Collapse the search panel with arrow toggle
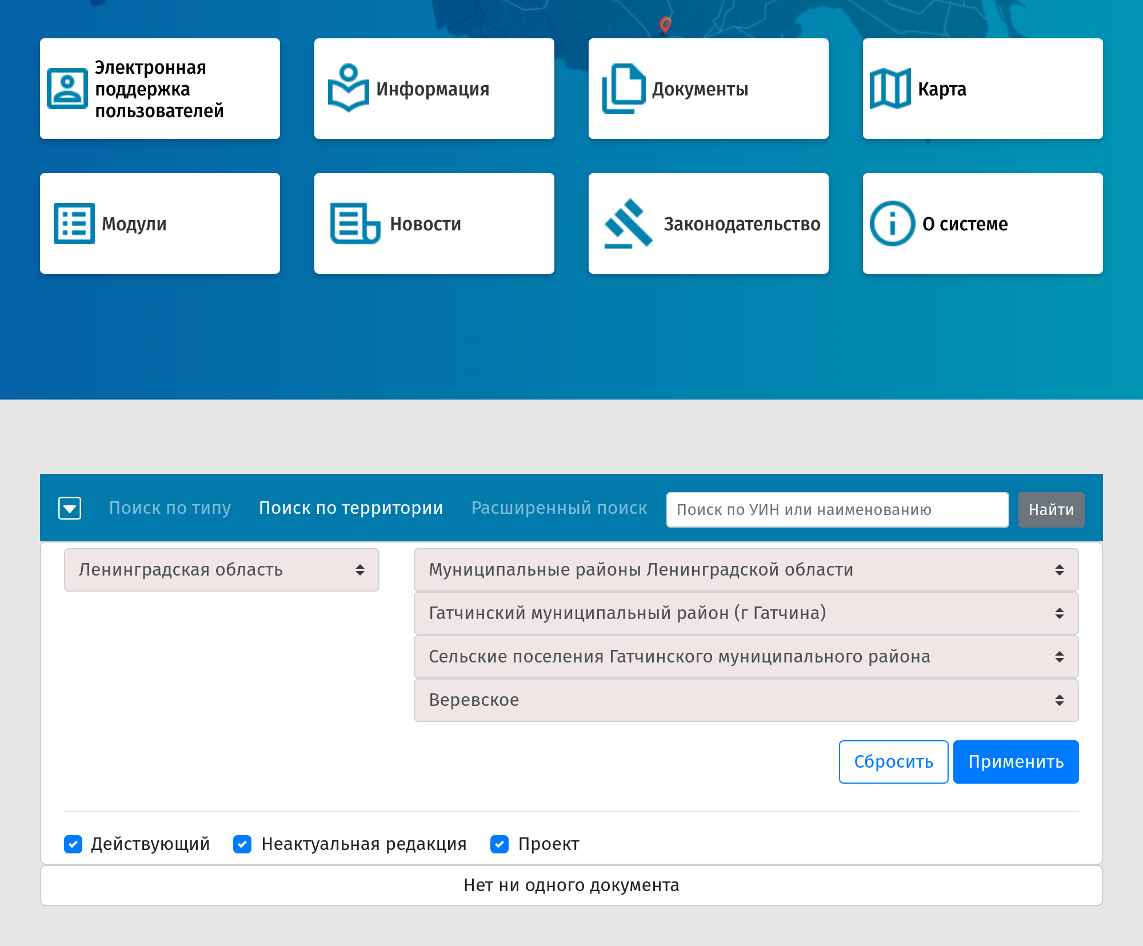The image size is (1143, 946). [x=70, y=508]
